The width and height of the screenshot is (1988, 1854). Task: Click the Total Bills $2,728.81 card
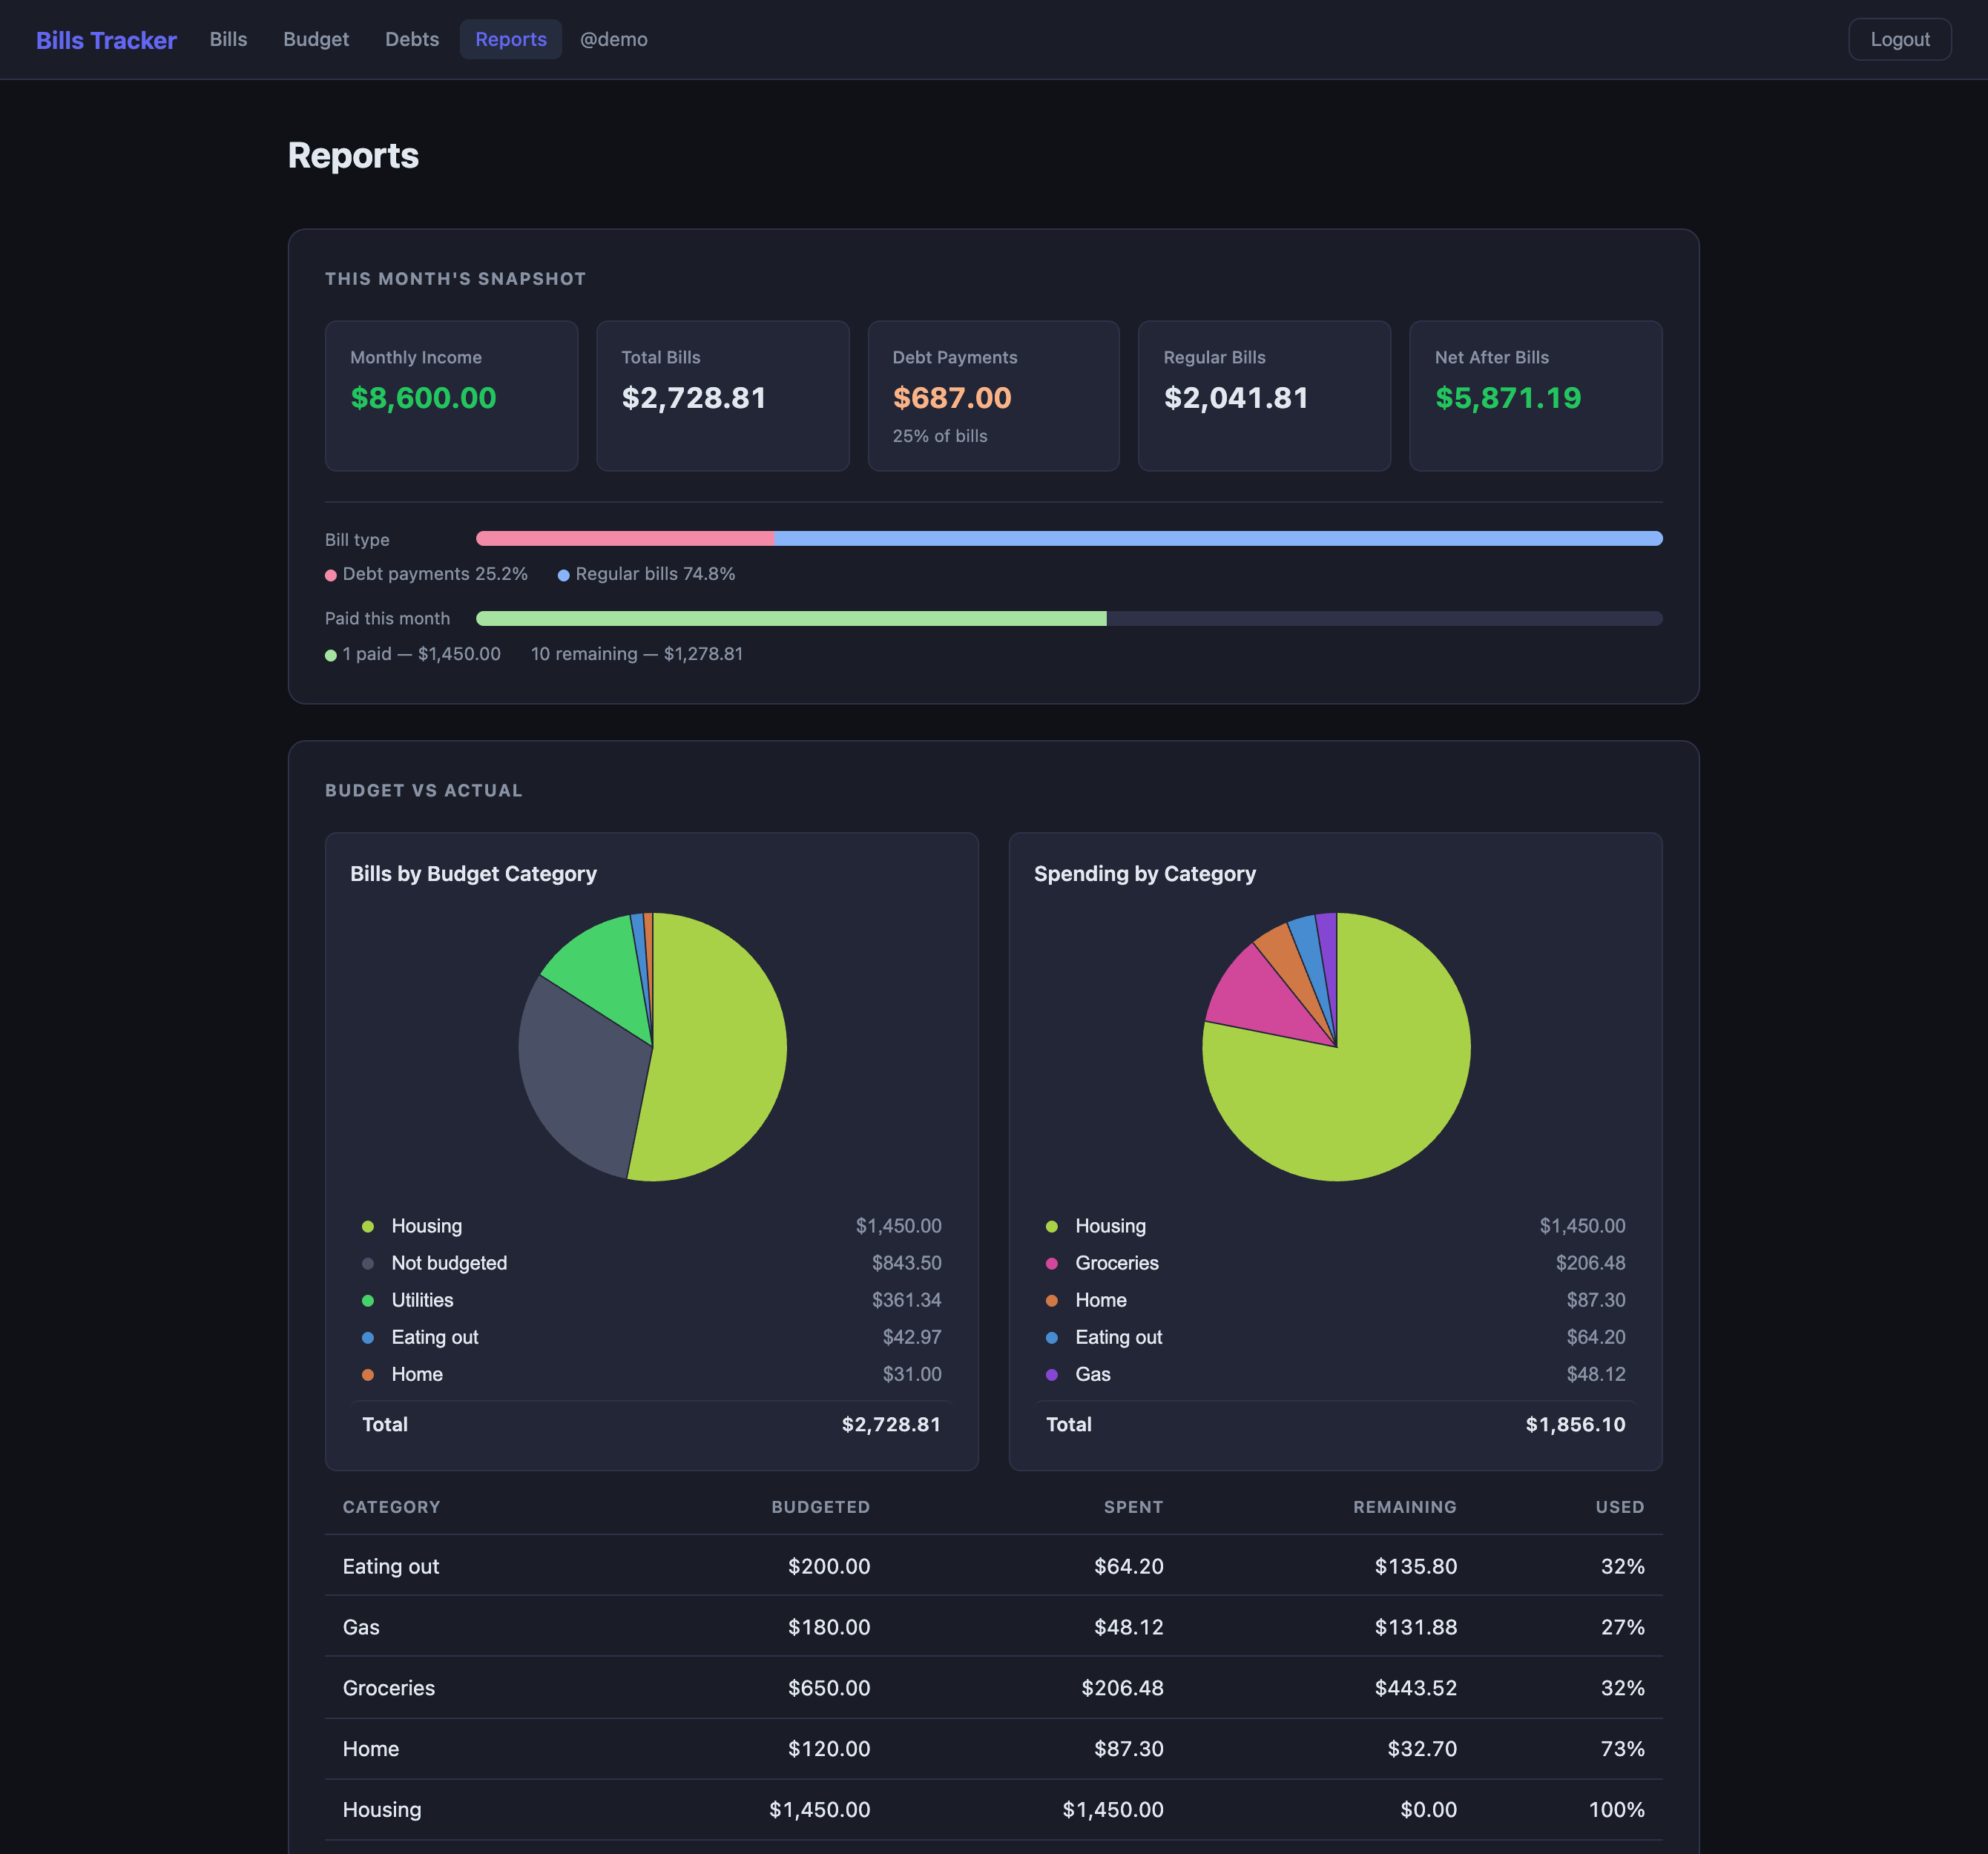pyautogui.click(x=722, y=396)
